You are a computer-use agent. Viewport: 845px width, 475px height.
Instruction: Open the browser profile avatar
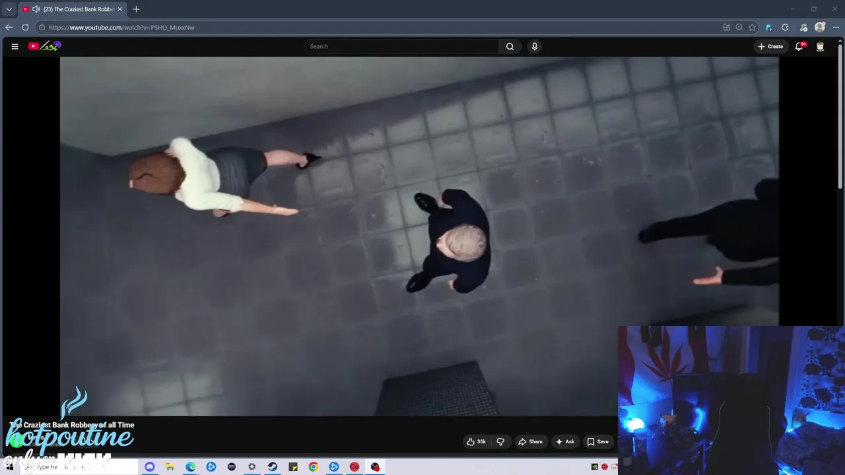click(820, 27)
